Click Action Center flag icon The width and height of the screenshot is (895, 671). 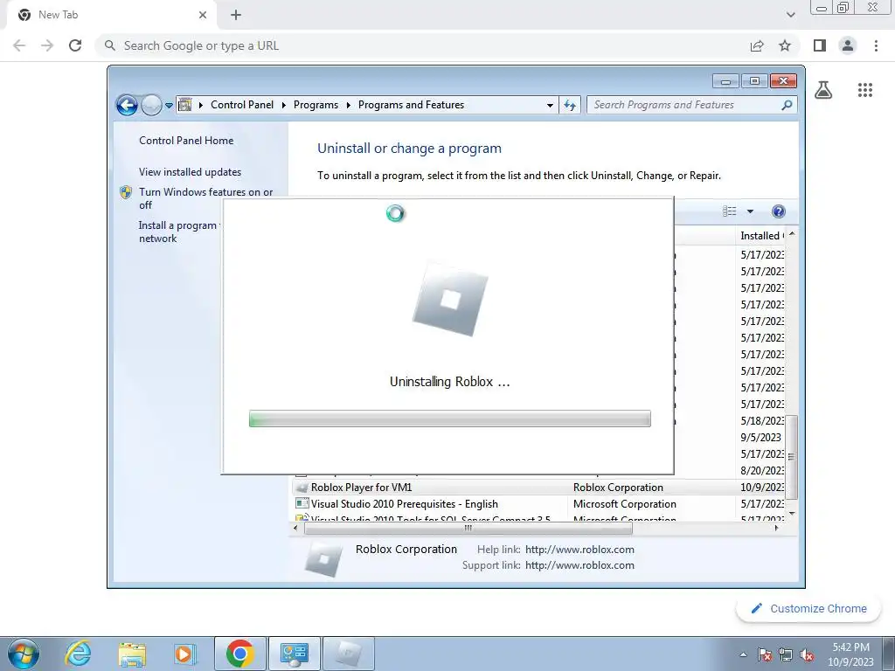(764, 654)
